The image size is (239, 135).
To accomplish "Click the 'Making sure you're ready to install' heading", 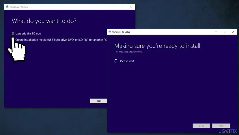I will coord(157,46).
